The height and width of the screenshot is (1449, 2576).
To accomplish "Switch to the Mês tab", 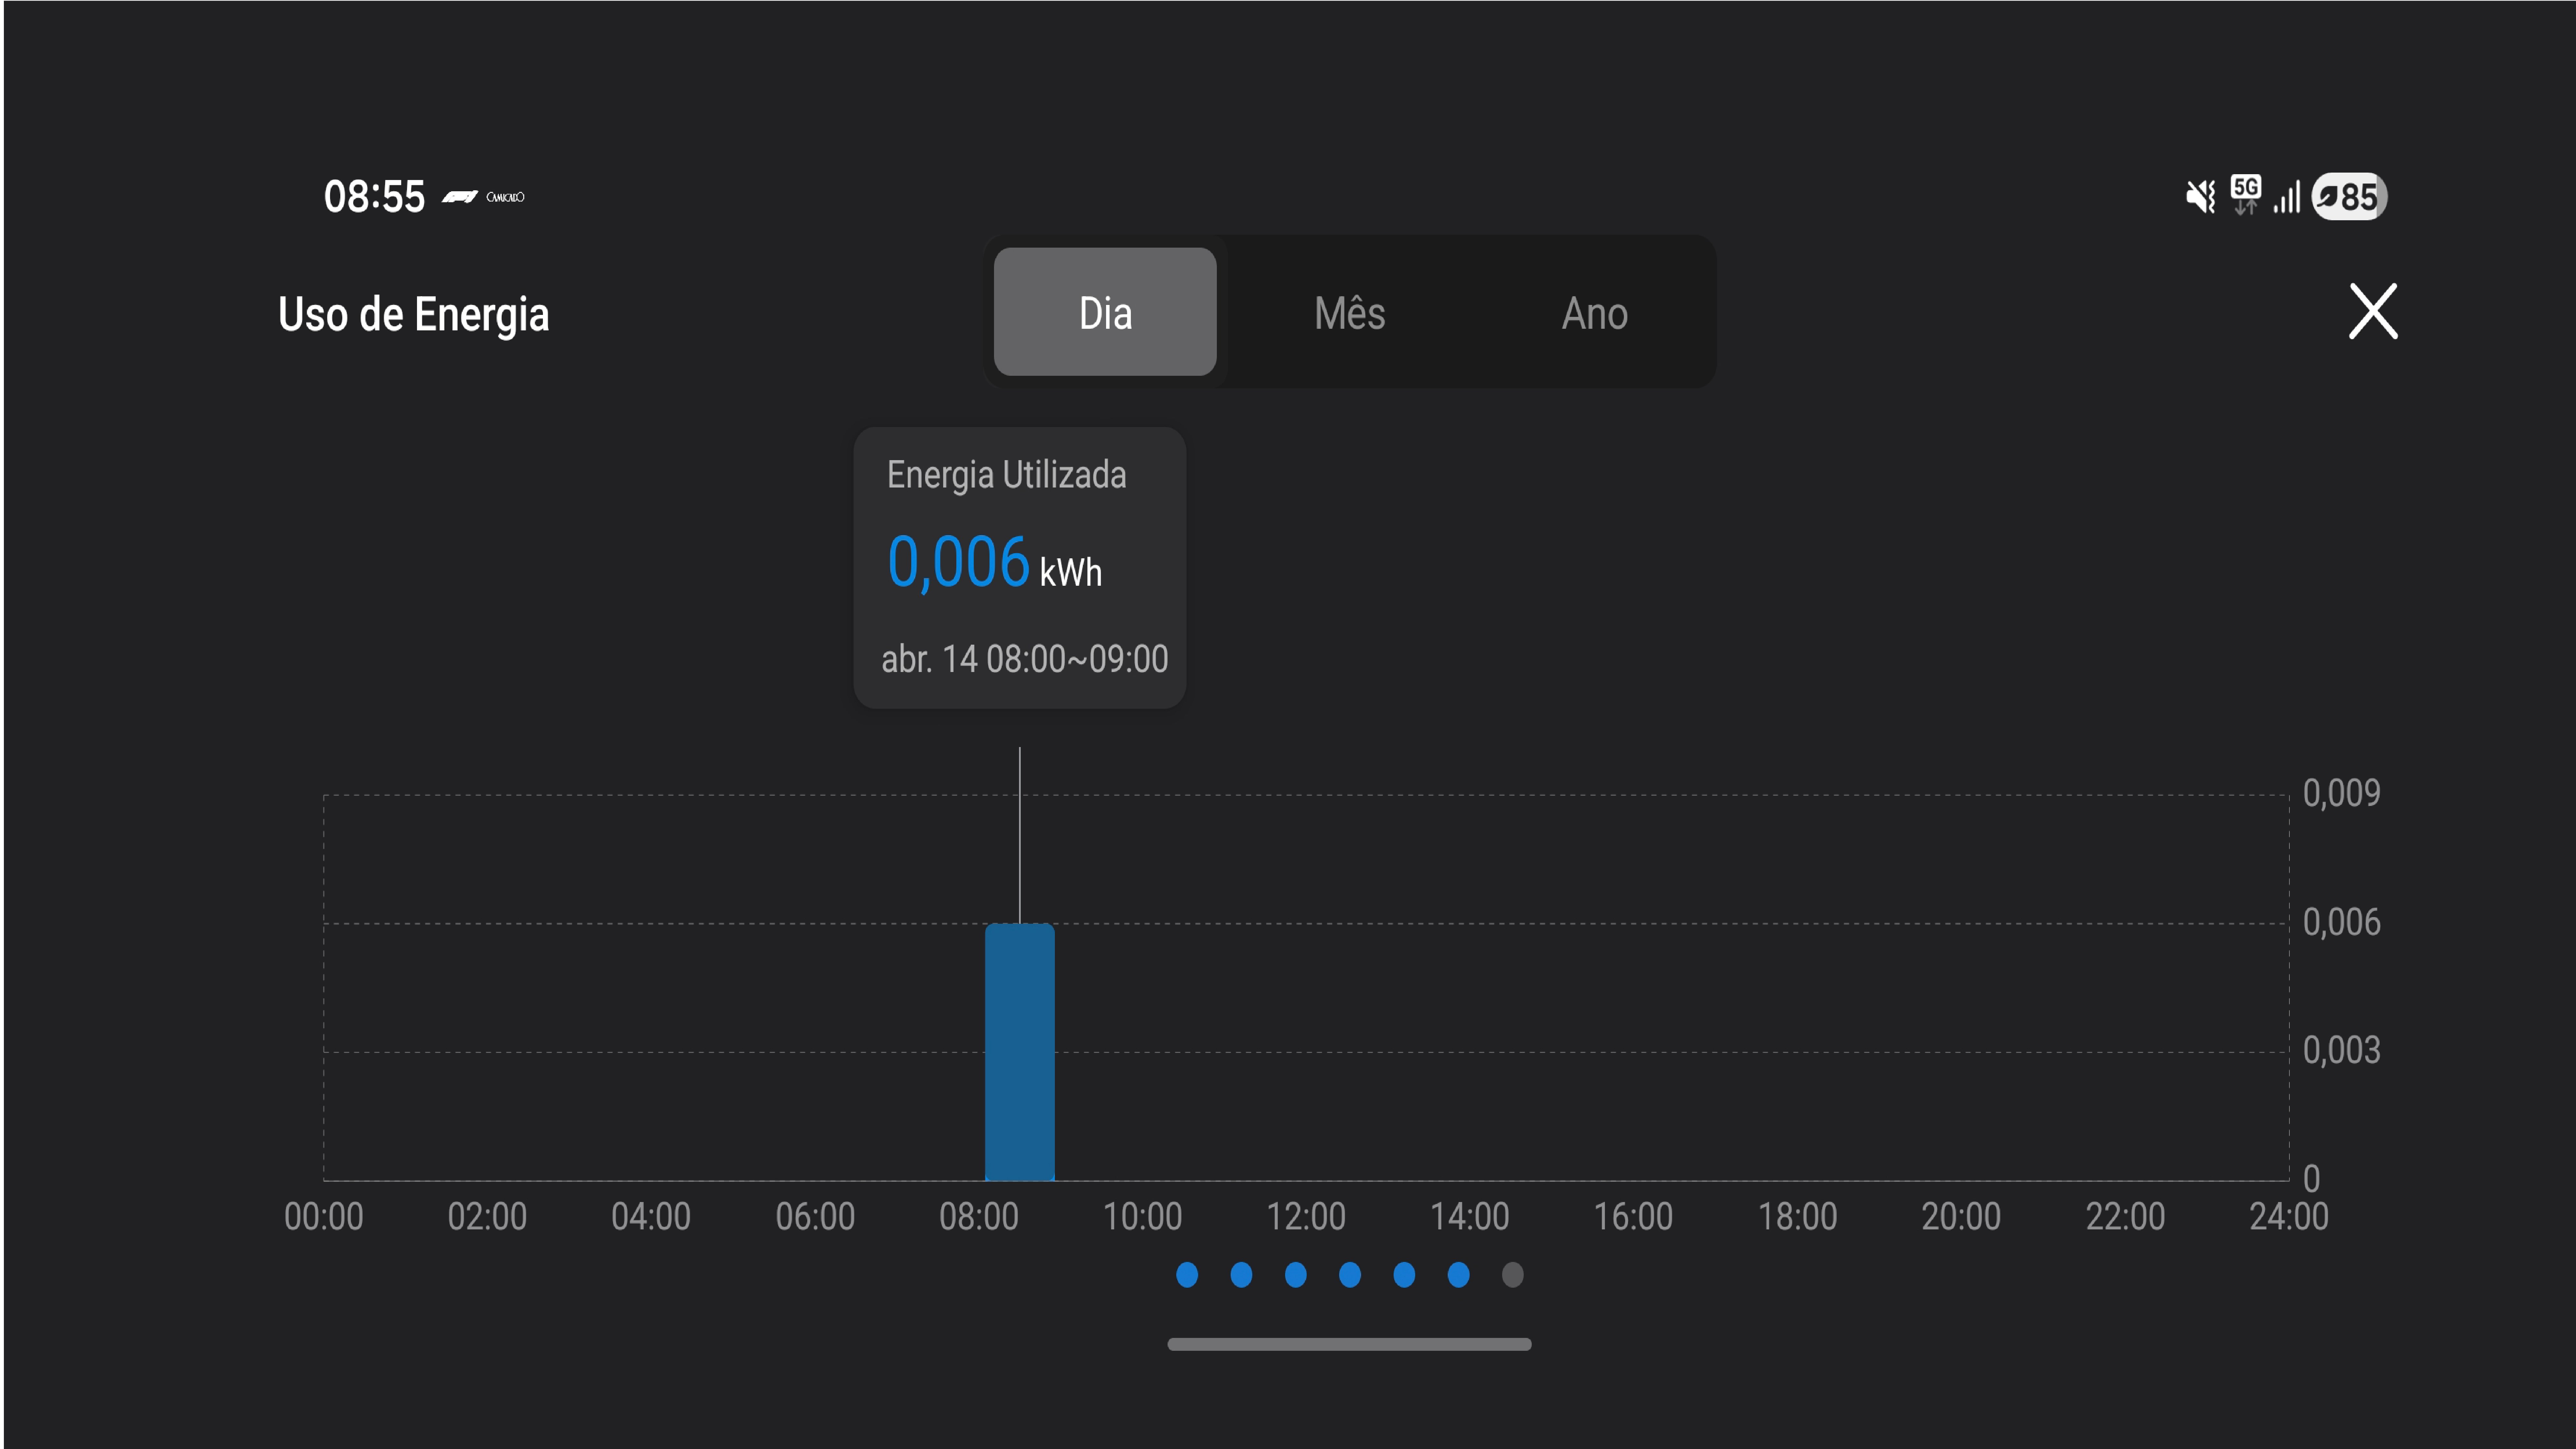I will (1350, 313).
